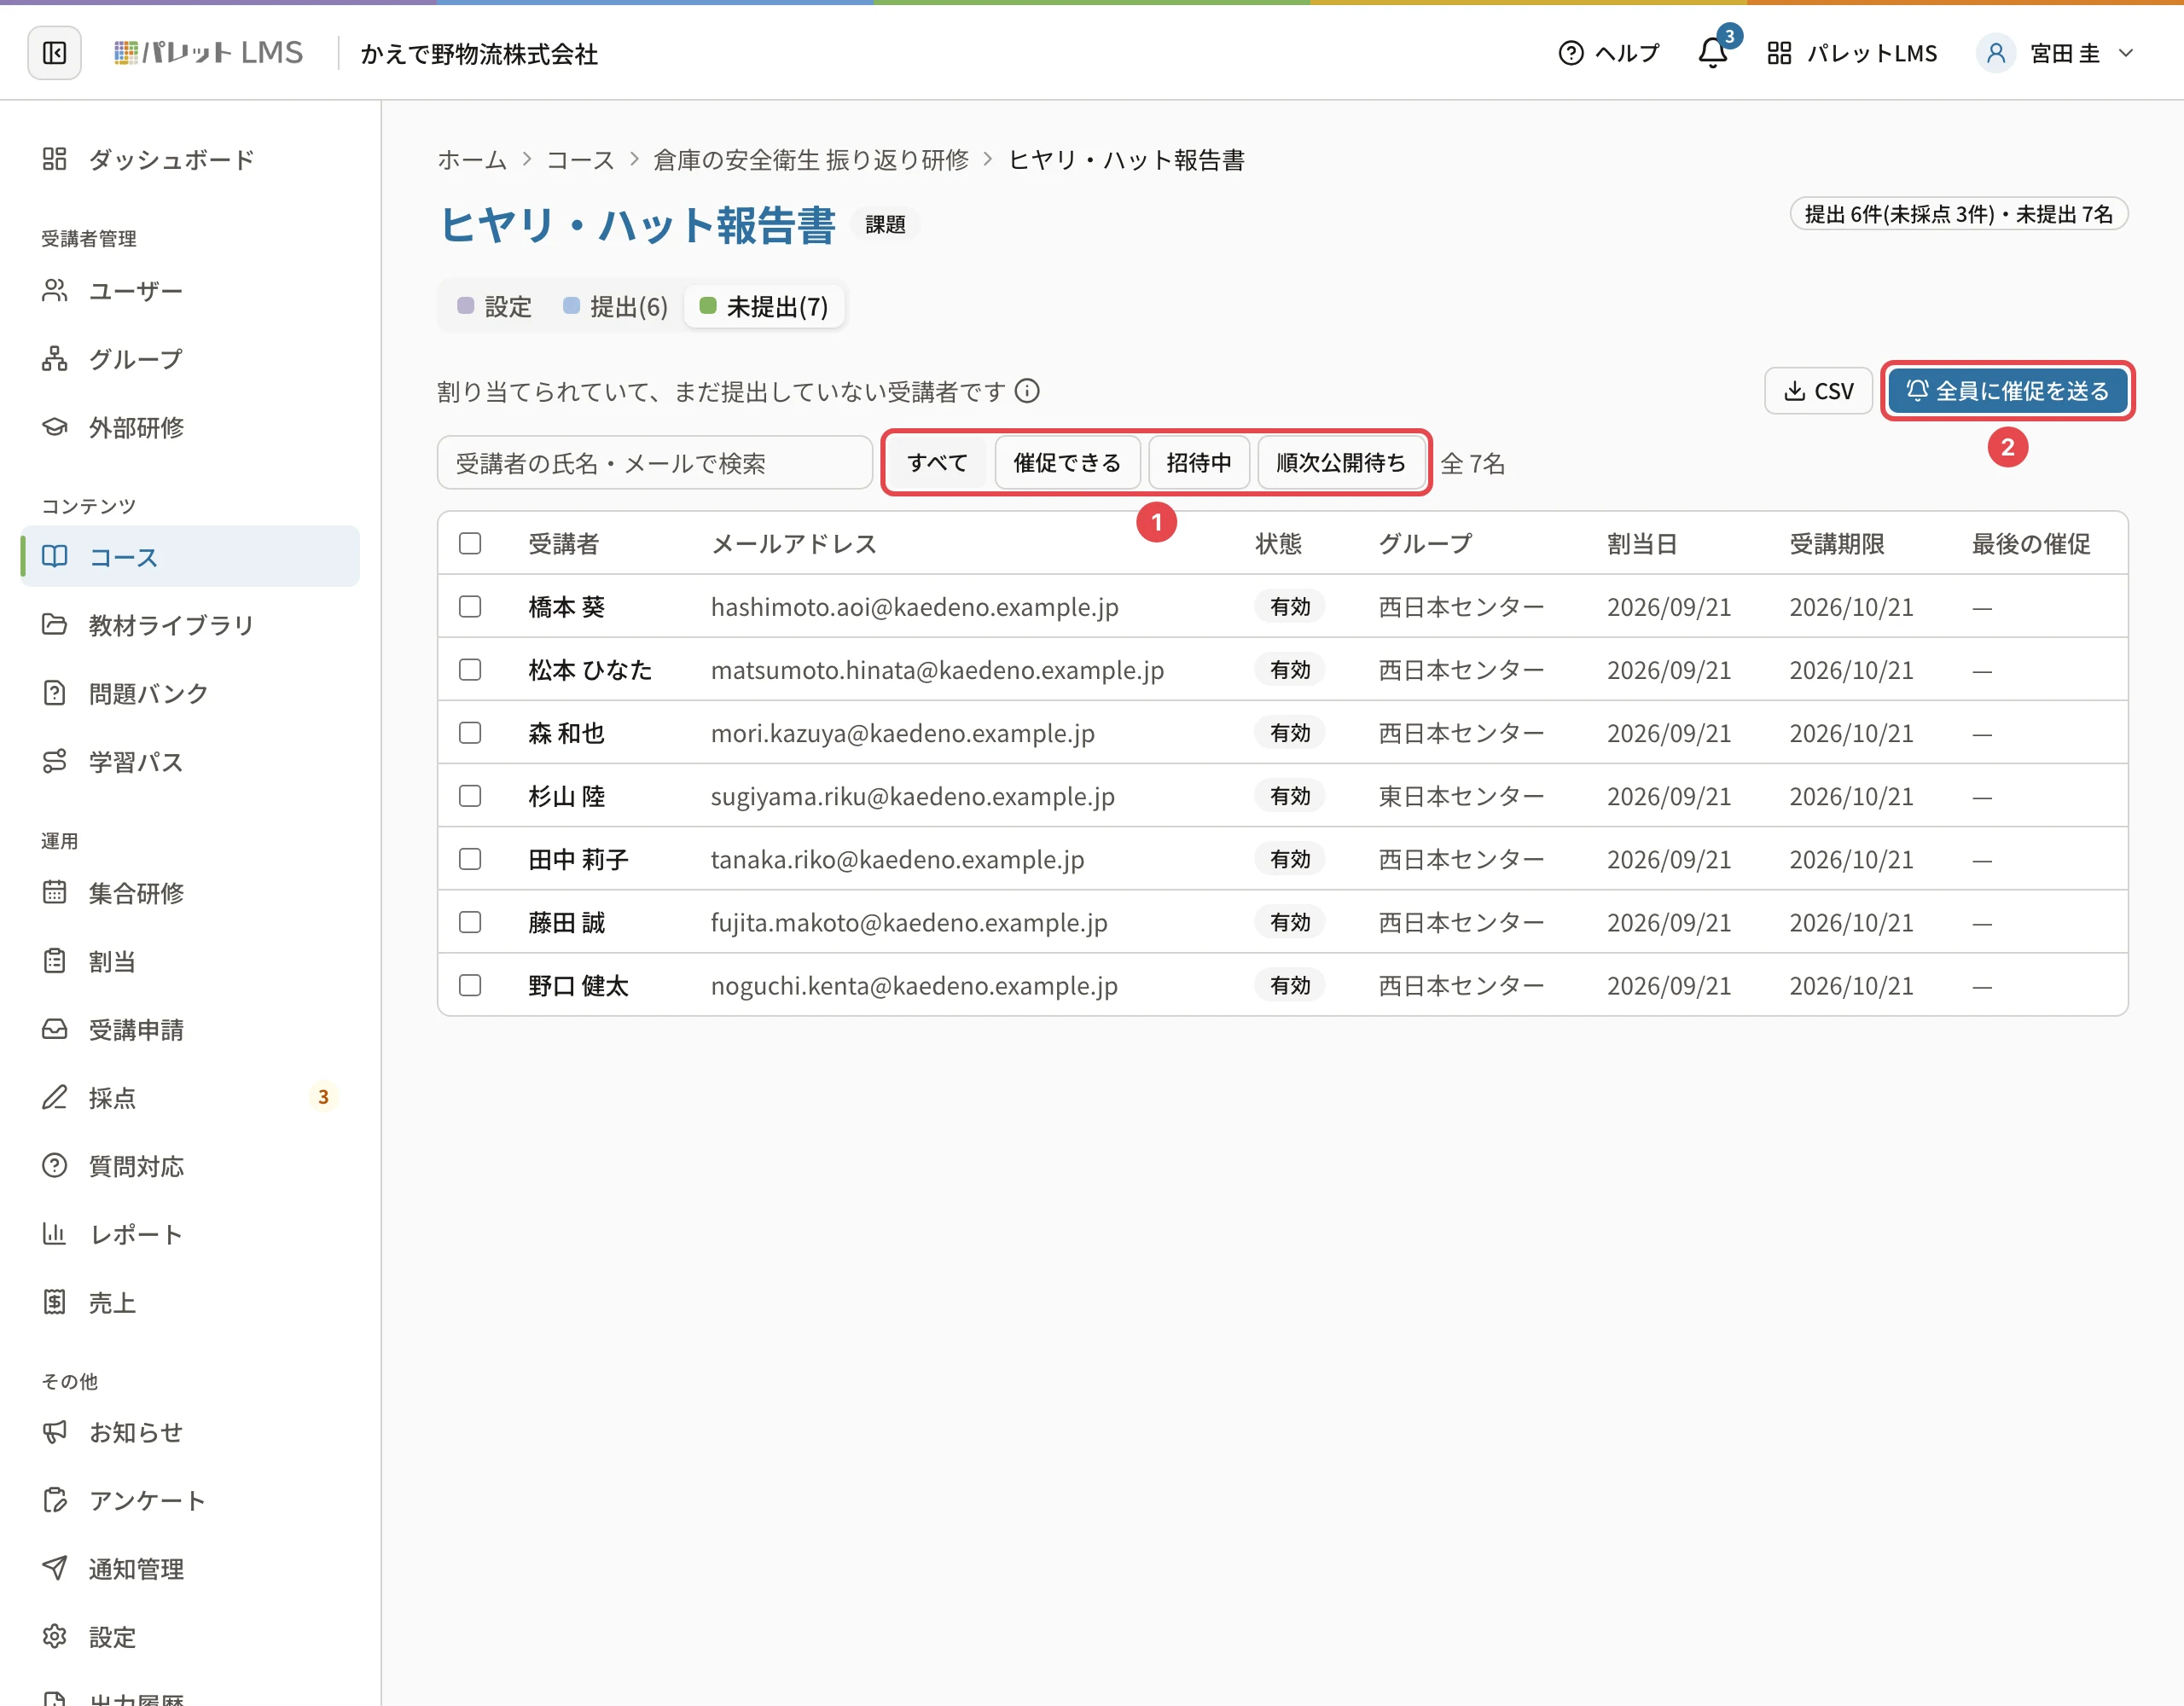2184x1706 pixels.
Task: Select the checkbox for 橋本 葵
Action: [470, 607]
